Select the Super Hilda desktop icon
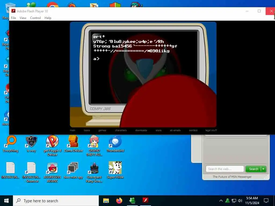275x206 pixels. tap(115, 170)
